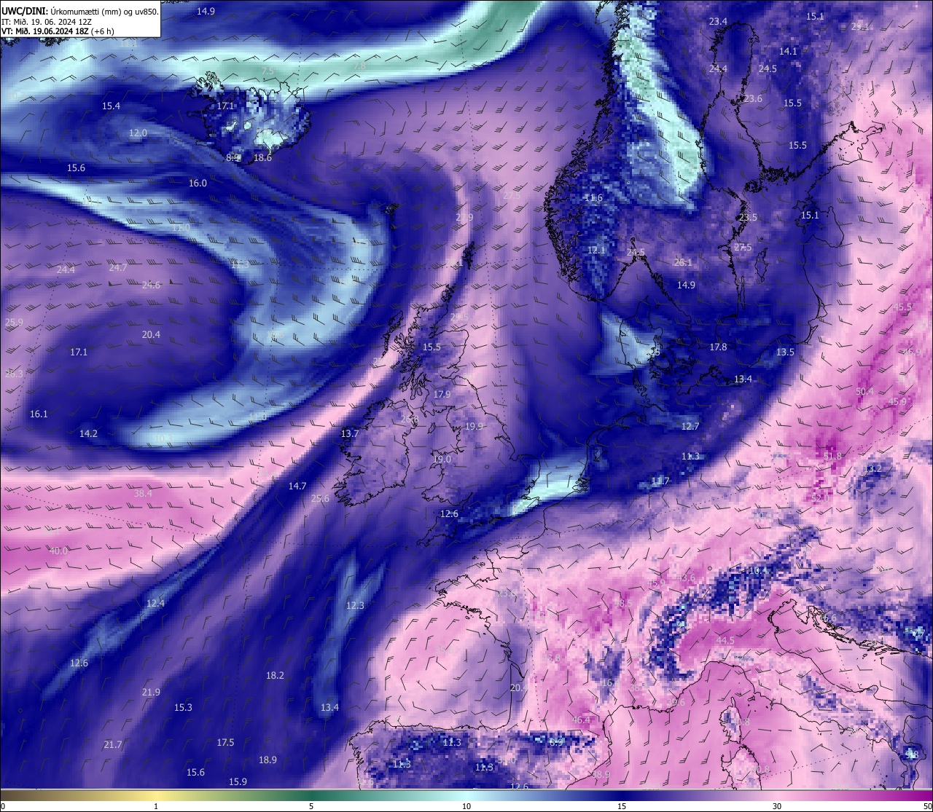Click the 15.4 value west of Iceland
The height and width of the screenshot is (812, 933).
click(111, 106)
